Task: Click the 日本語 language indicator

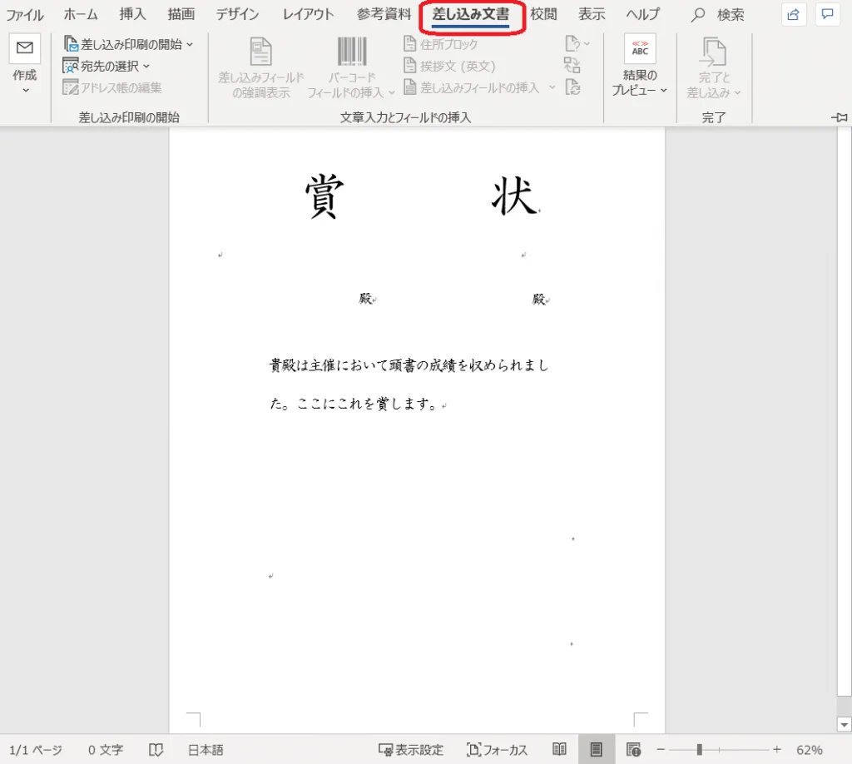Action: click(x=206, y=750)
